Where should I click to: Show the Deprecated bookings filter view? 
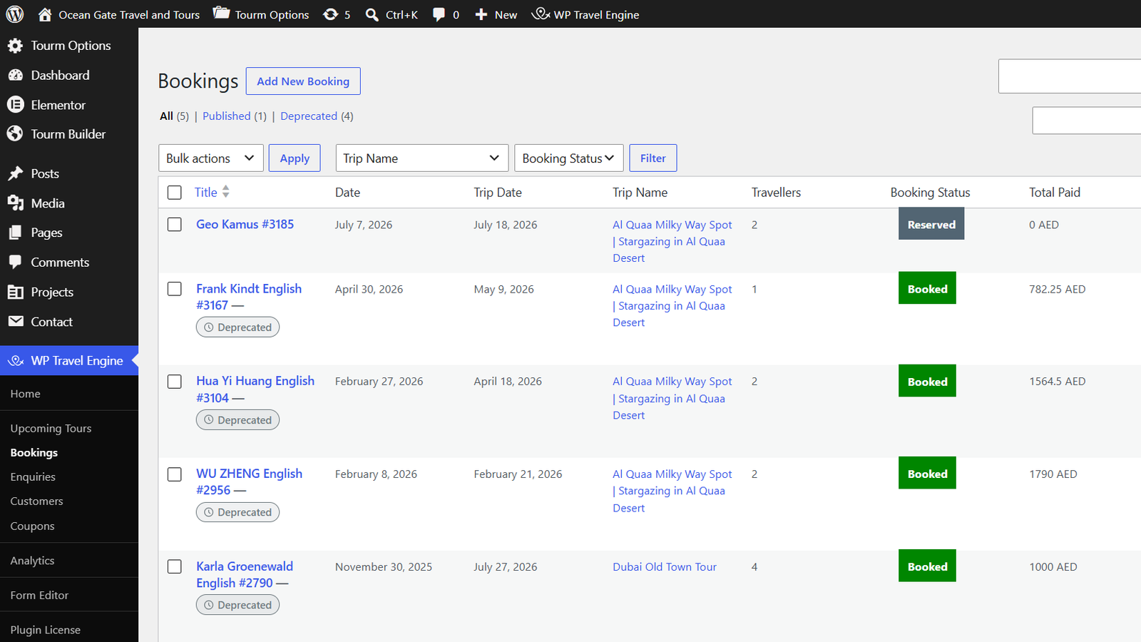(x=309, y=116)
